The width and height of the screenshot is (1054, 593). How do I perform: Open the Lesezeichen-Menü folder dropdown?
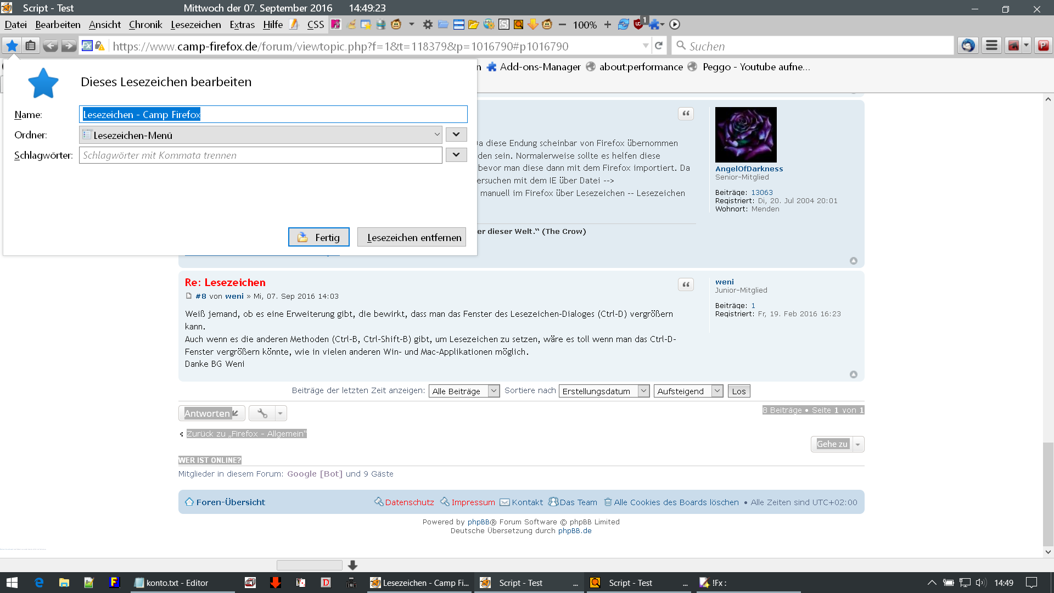[x=261, y=135]
